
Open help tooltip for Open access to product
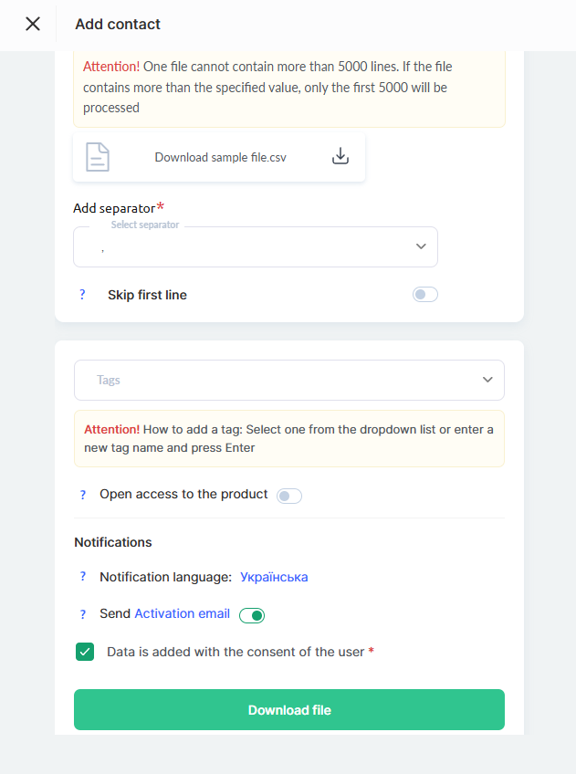[82, 494]
